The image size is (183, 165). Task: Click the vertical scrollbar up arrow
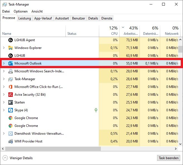(180, 40)
